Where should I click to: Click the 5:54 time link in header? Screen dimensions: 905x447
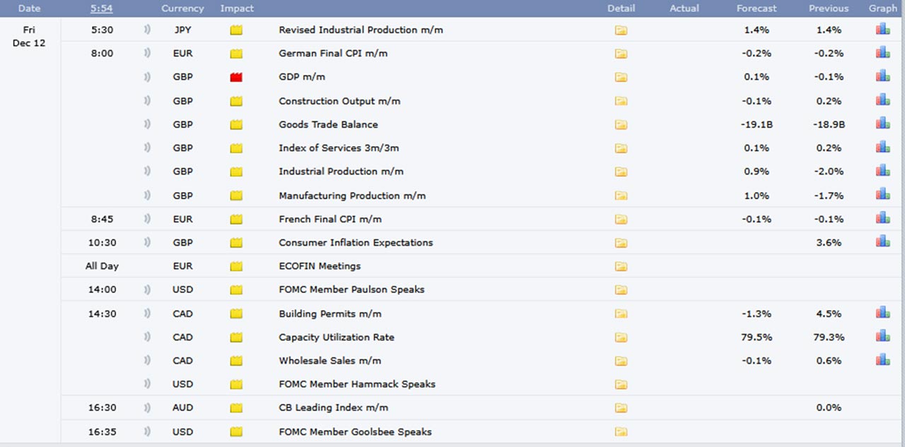[102, 8]
